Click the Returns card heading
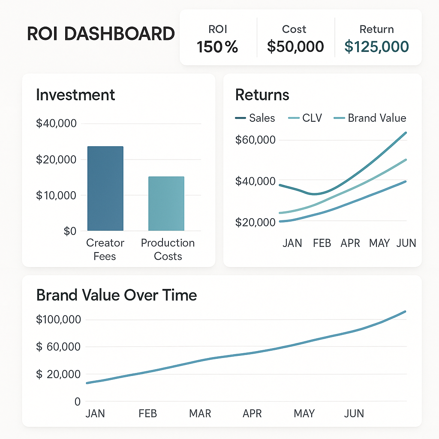 [x=262, y=95]
